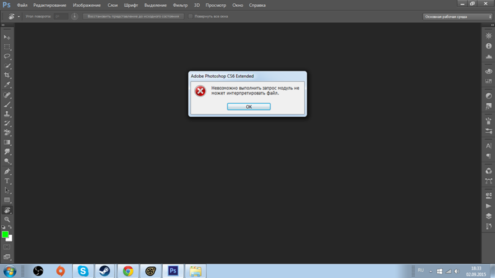Select the Gradient tool
The image size is (495, 278).
(x=7, y=142)
